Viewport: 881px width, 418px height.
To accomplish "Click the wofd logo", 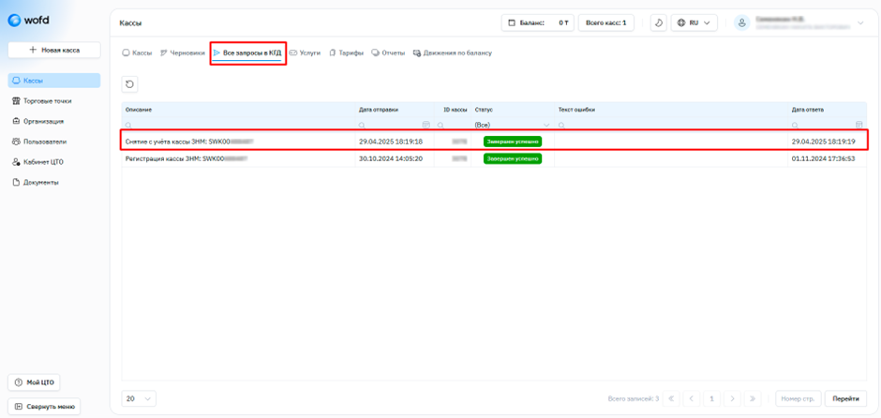I will pyautogui.click(x=29, y=21).
